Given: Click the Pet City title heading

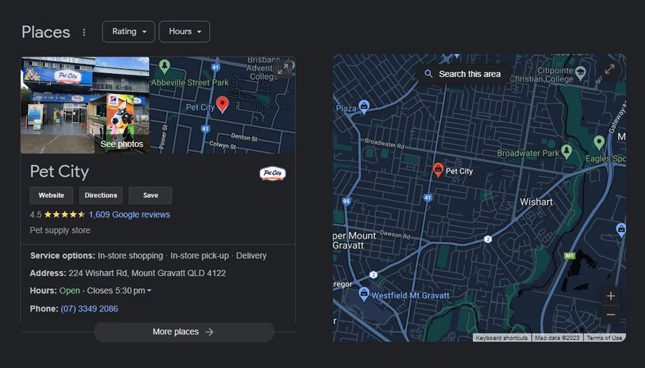Looking at the screenshot, I should click(x=59, y=171).
